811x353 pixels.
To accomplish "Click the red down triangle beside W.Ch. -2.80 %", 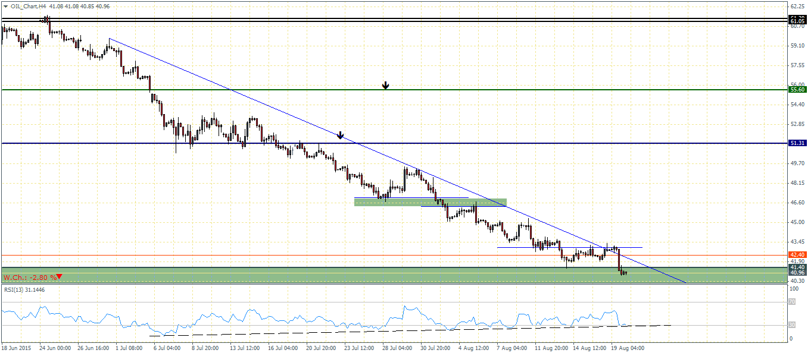I will click(59, 277).
